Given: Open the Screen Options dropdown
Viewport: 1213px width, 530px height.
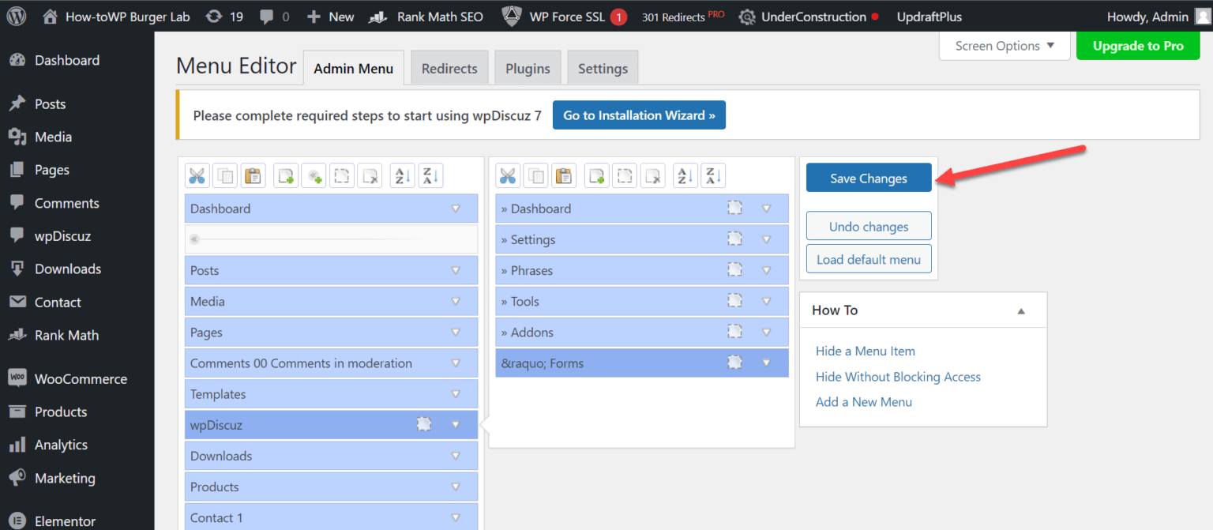Looking at the screenshot, I should 1004,46.
